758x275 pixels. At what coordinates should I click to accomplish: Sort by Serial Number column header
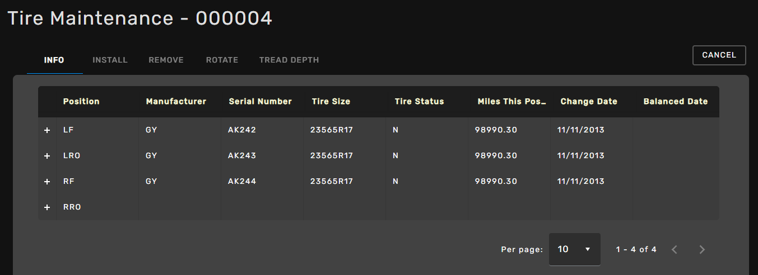(260, 102)
